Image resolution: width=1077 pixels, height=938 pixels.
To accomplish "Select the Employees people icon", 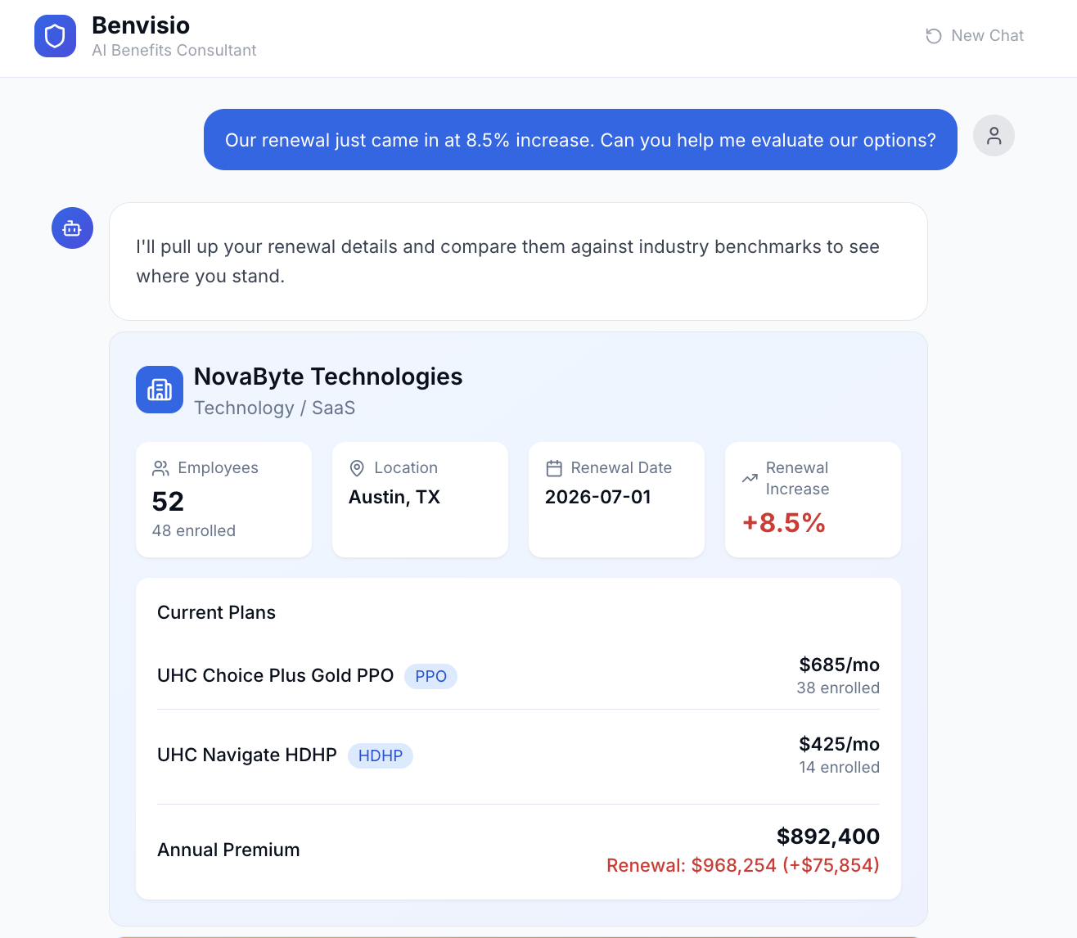I will point(160,467).
